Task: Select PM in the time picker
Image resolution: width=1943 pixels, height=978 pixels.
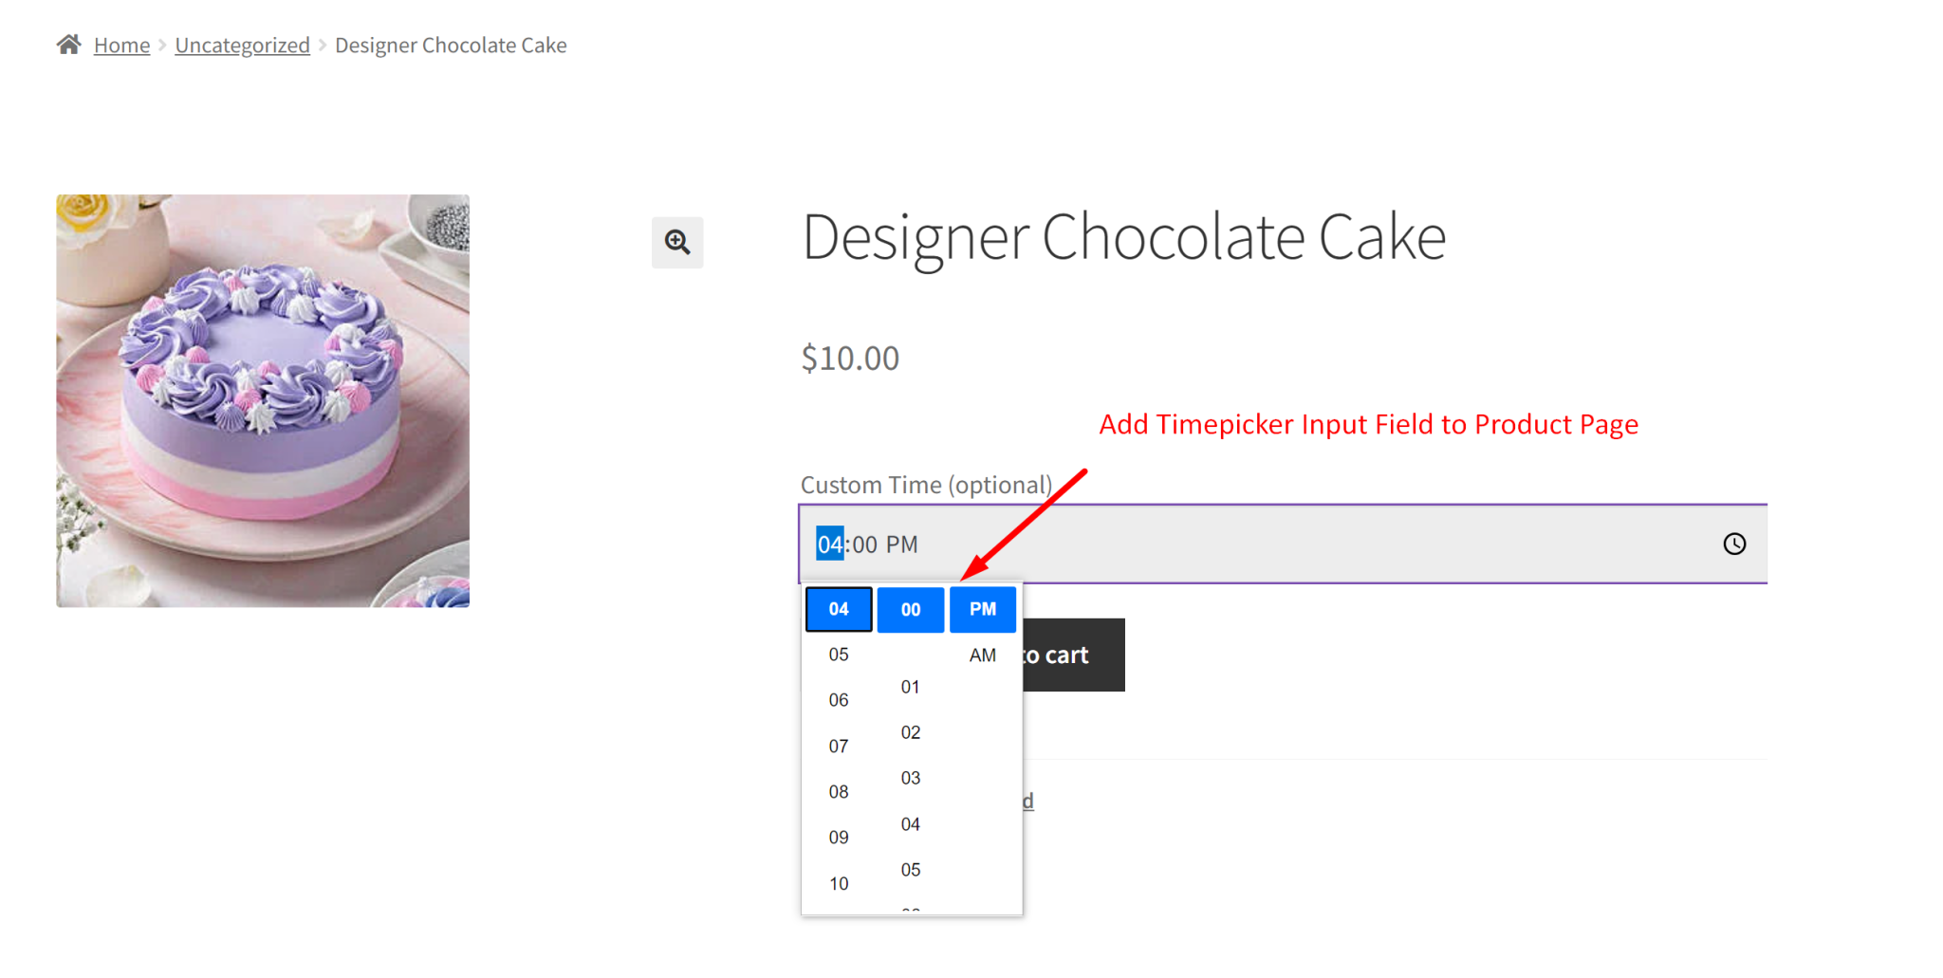Action: coord(983,609)
